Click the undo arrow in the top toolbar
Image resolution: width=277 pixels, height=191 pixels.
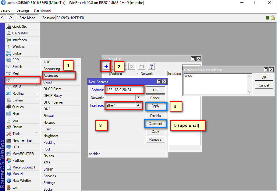click(x=3, y=18)
